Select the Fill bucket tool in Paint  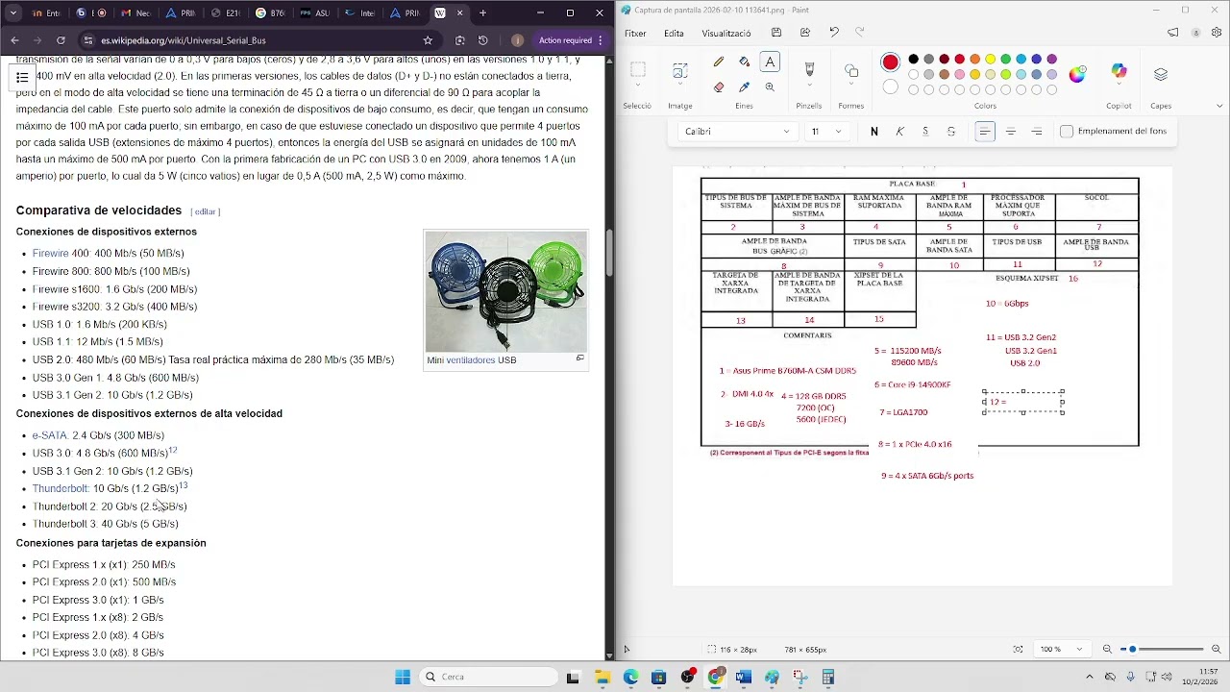744,62
